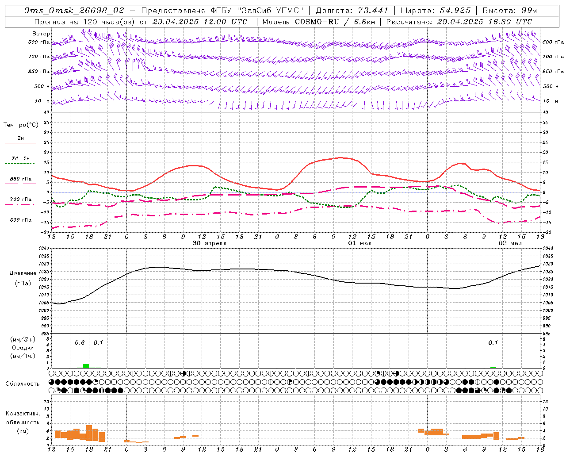Click the "(мм/3ч.)" precipitation unit label
Image resolution: width=566 pixels, height=453 pixels.
tap(23, 339)
